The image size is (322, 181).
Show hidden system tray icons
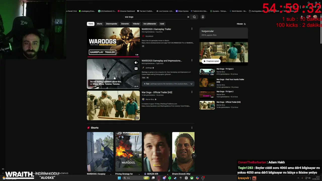pyautogui.click(x=298, y=178)
